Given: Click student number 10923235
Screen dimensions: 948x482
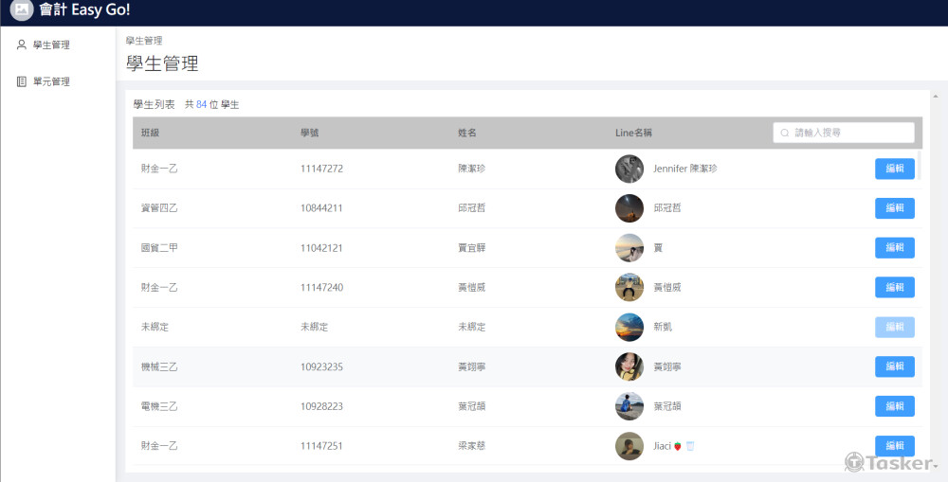Looking at the screenshot, I should pyautogui.click(x=321, y=366).
